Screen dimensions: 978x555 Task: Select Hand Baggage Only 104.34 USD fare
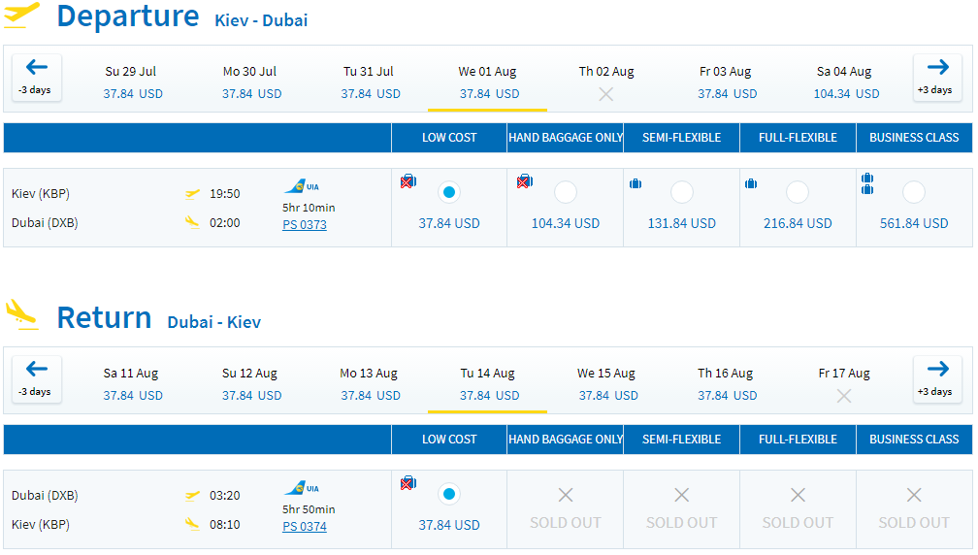565,192
